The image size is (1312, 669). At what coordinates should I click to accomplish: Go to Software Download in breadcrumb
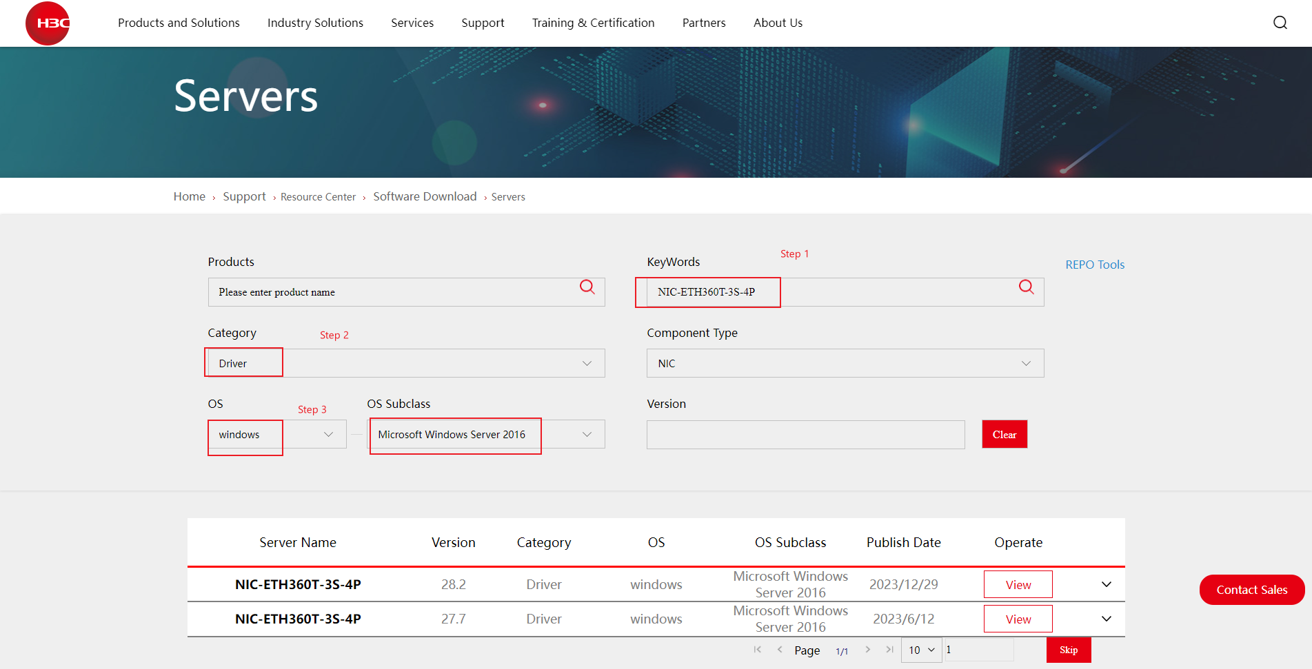[425, 196]
